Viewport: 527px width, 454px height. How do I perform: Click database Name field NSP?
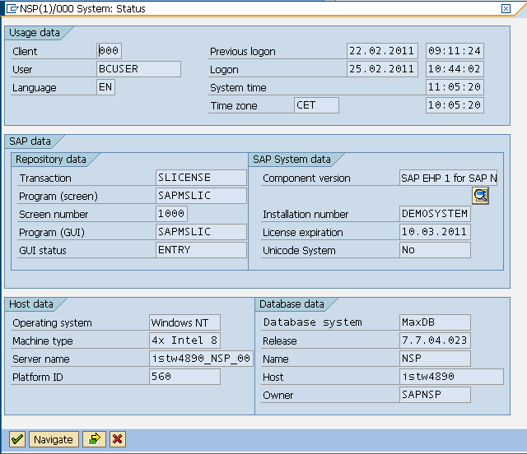(x=435, y=359)
